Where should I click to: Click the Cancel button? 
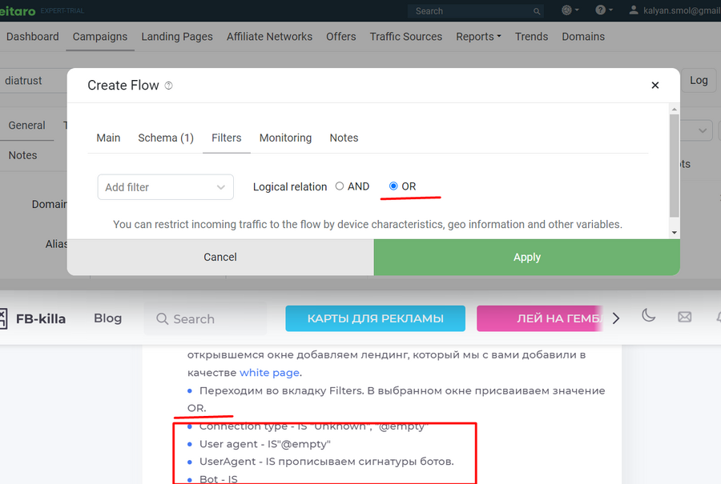tap(220, 257)
